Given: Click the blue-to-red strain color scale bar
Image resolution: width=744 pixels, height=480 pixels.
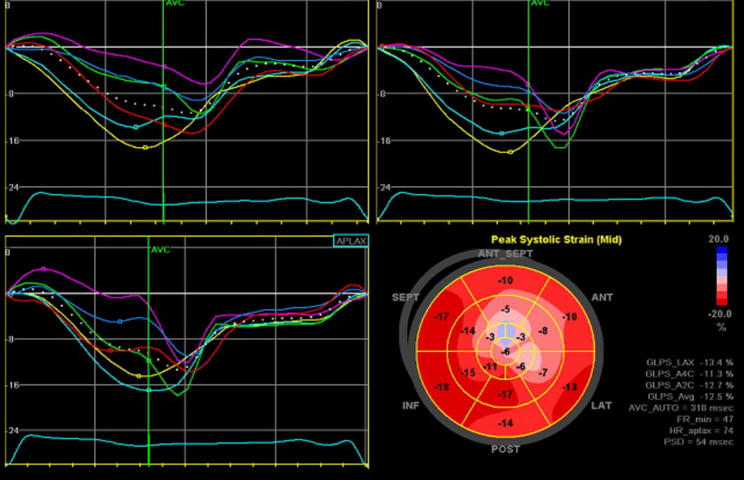Looking at the screenshot, I should [x=722, y=276].
